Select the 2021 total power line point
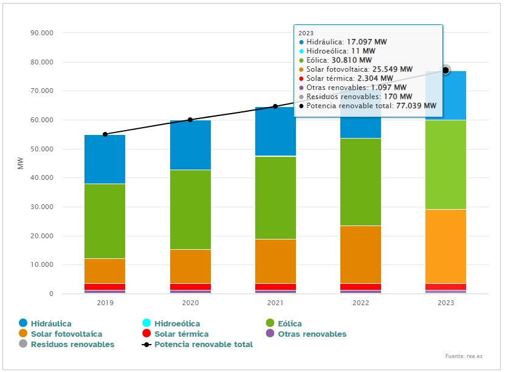Screen dimensions: 505x372 pos(275,106)
